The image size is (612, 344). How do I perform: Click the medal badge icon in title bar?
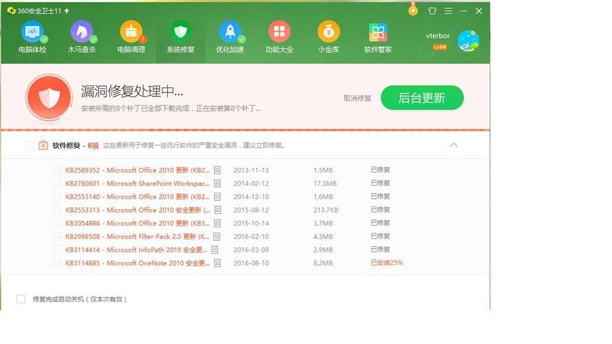[x=413, y=10]
